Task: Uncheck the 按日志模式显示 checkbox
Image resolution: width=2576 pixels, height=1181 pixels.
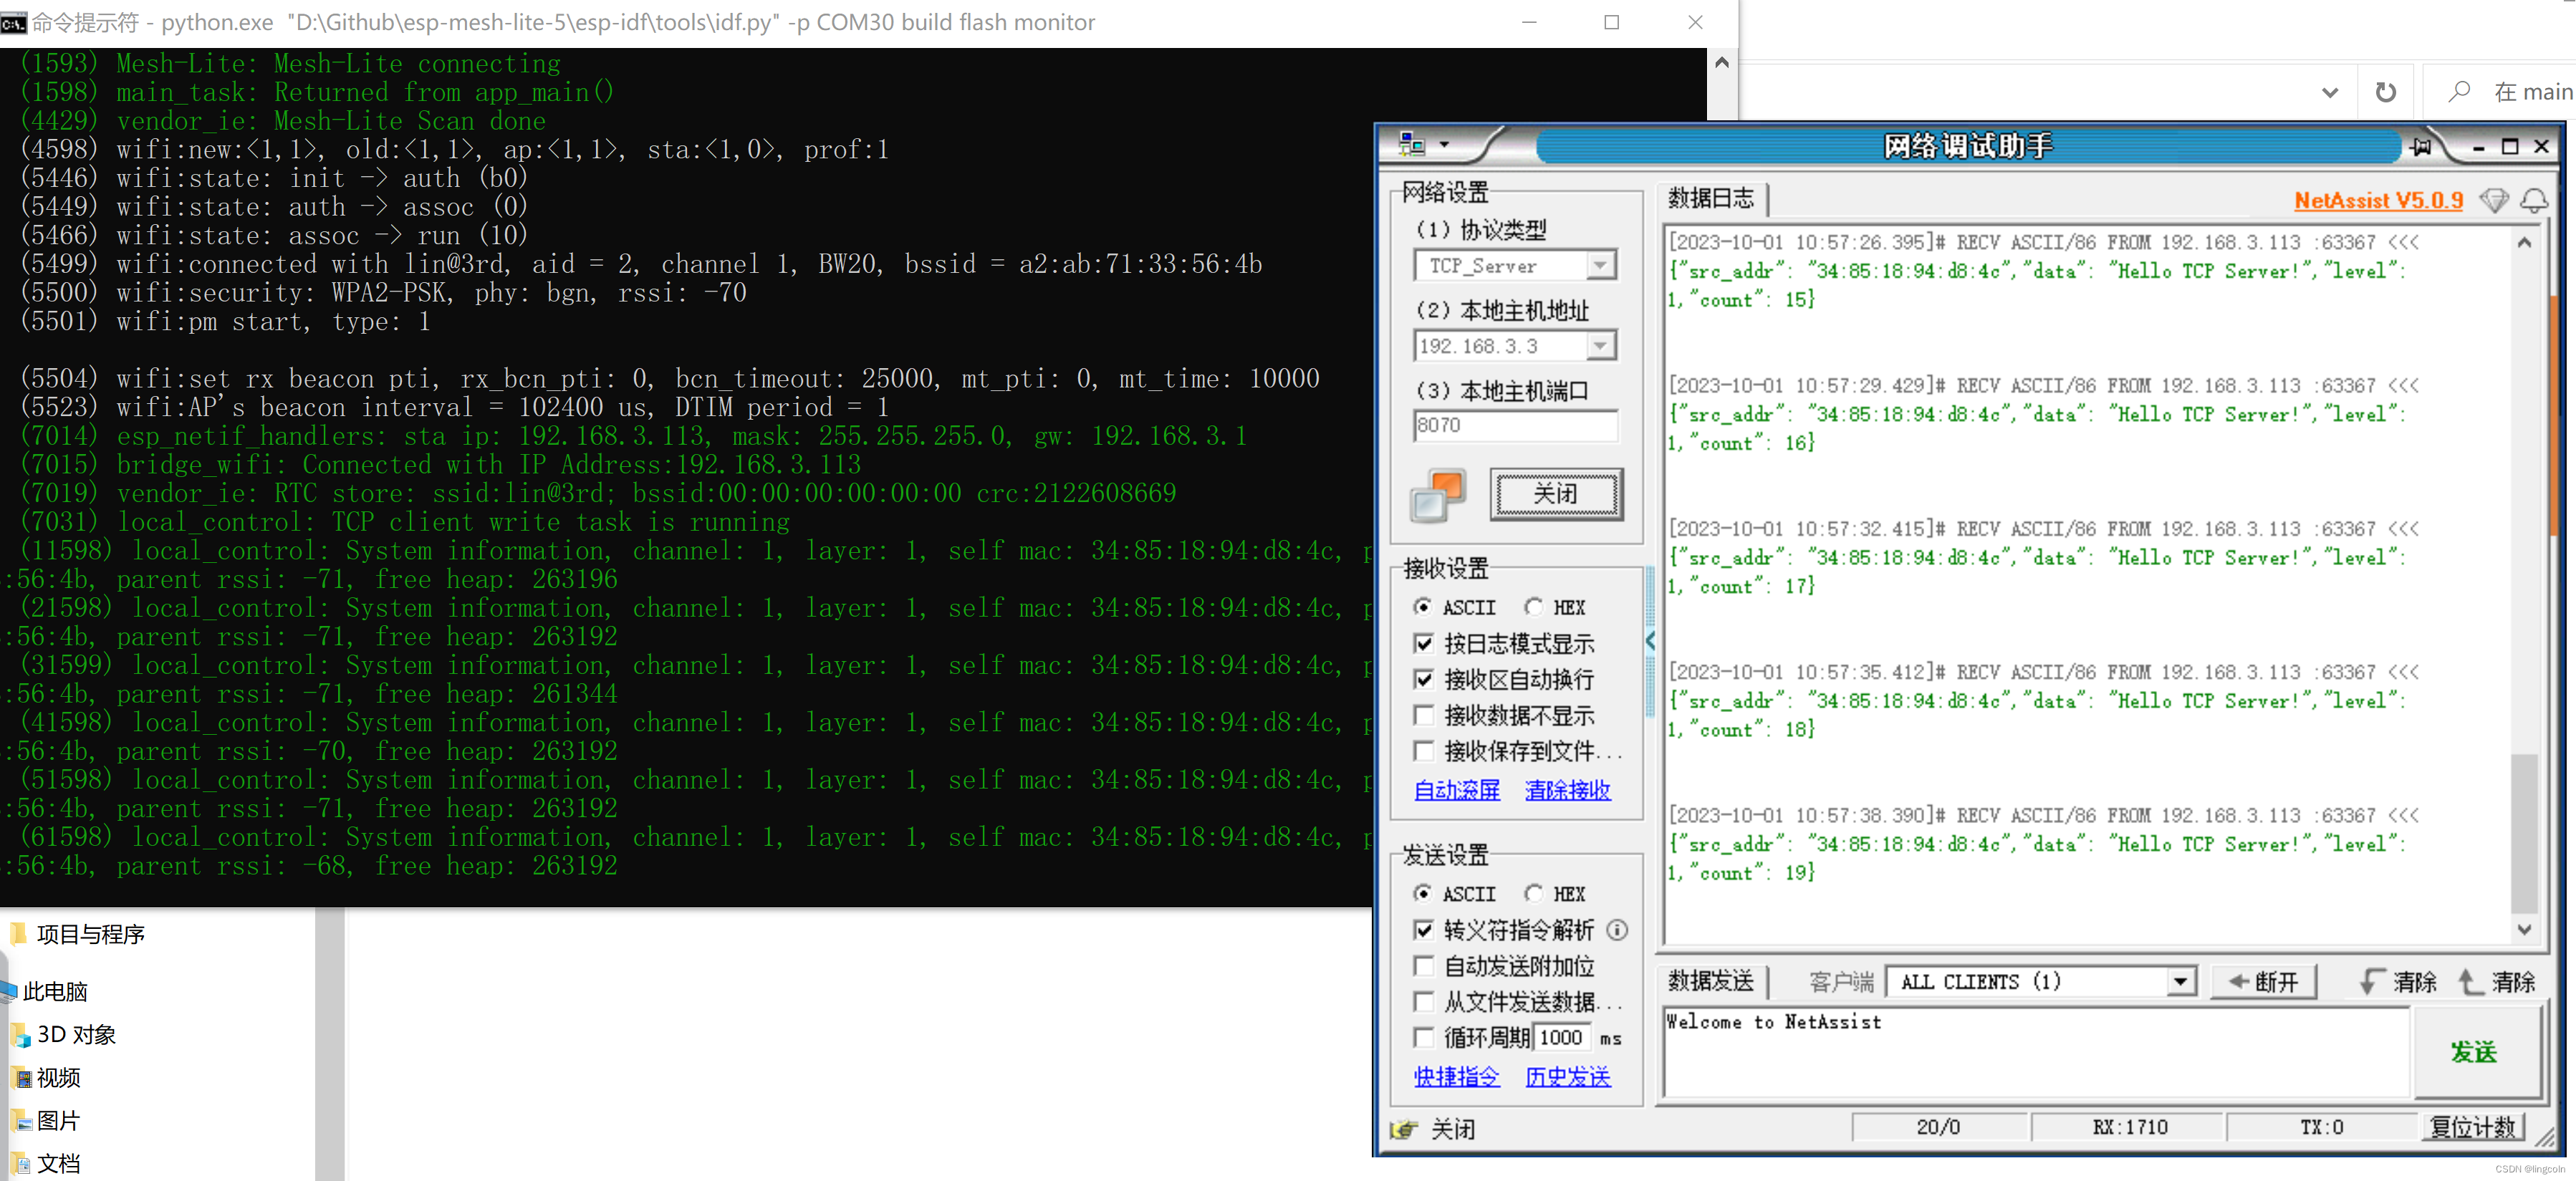Action: pos(1424,643)
